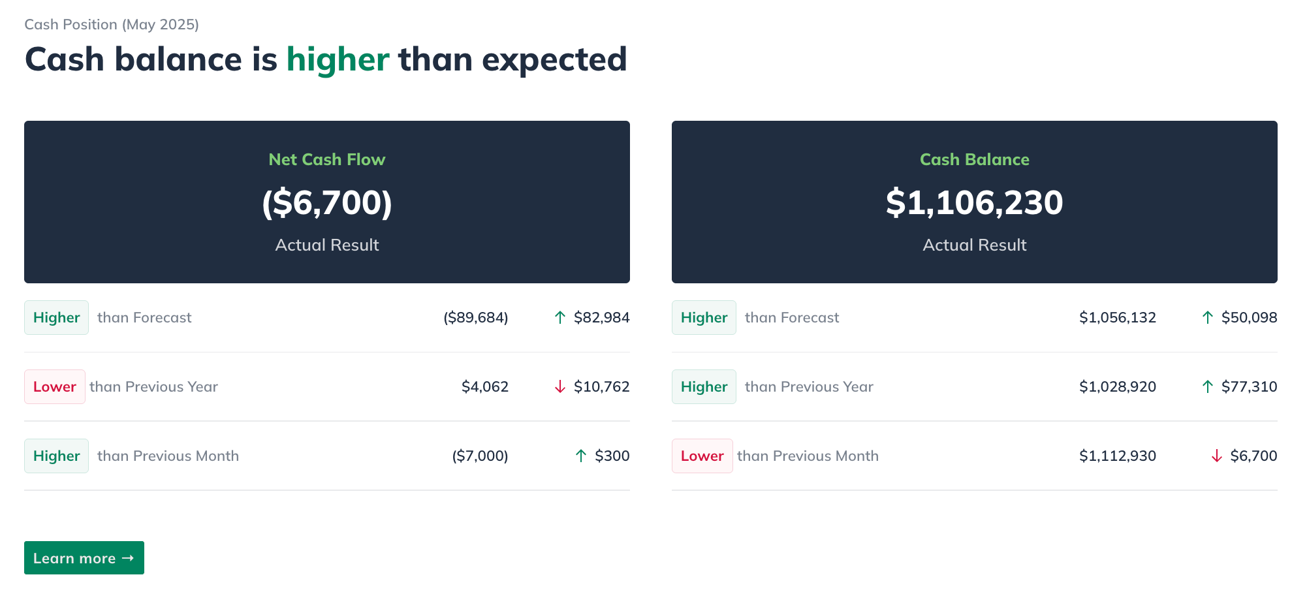Click down arrow beside $6,700 variance
The width and height of the screenshot is (1307, 594).
pyautogui.click(x=1217, y=456)
